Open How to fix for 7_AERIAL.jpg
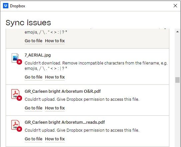The image size is (181, 147). [x=55, y=77]
